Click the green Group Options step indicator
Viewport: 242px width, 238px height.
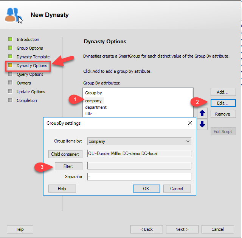tap(10, 48)
